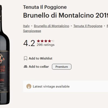Select the Add to cellar text
Image resolution: width=108 pixels, height=108 pixels.
(x=39, y=67)
